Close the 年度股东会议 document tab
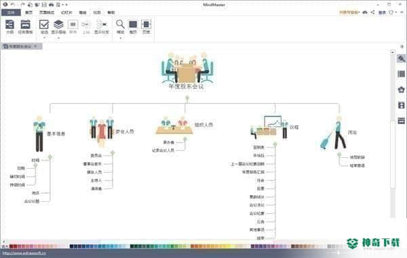 35,46
